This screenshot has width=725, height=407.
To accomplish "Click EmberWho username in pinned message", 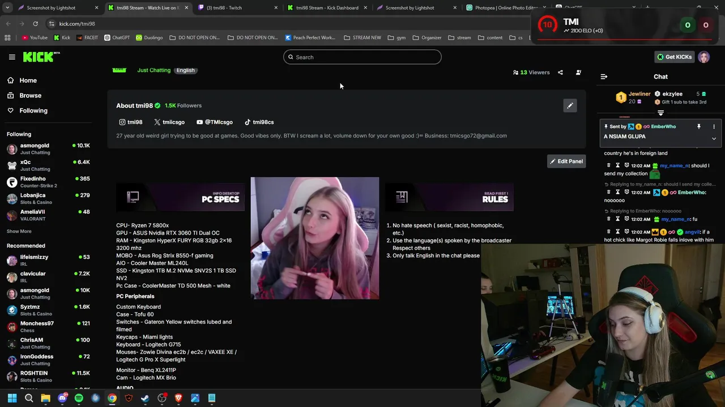I will pyautogui.click(x=663, y=127).
